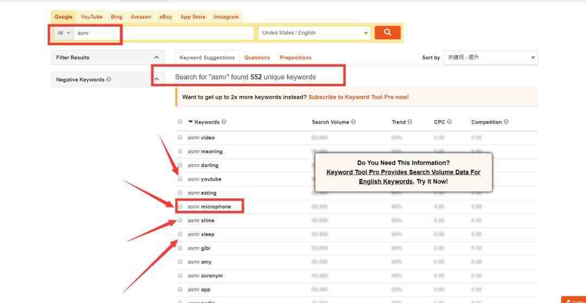Click the CPC column header
The width and height of the screenshot is (586, 303).
439,122
